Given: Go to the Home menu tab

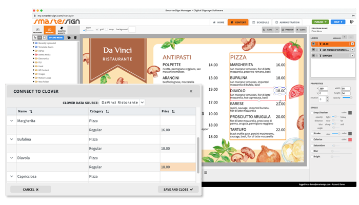Looking at the screenshot, I should [x=218, y=22].
